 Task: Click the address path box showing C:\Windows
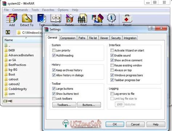(x=29, y=33)
